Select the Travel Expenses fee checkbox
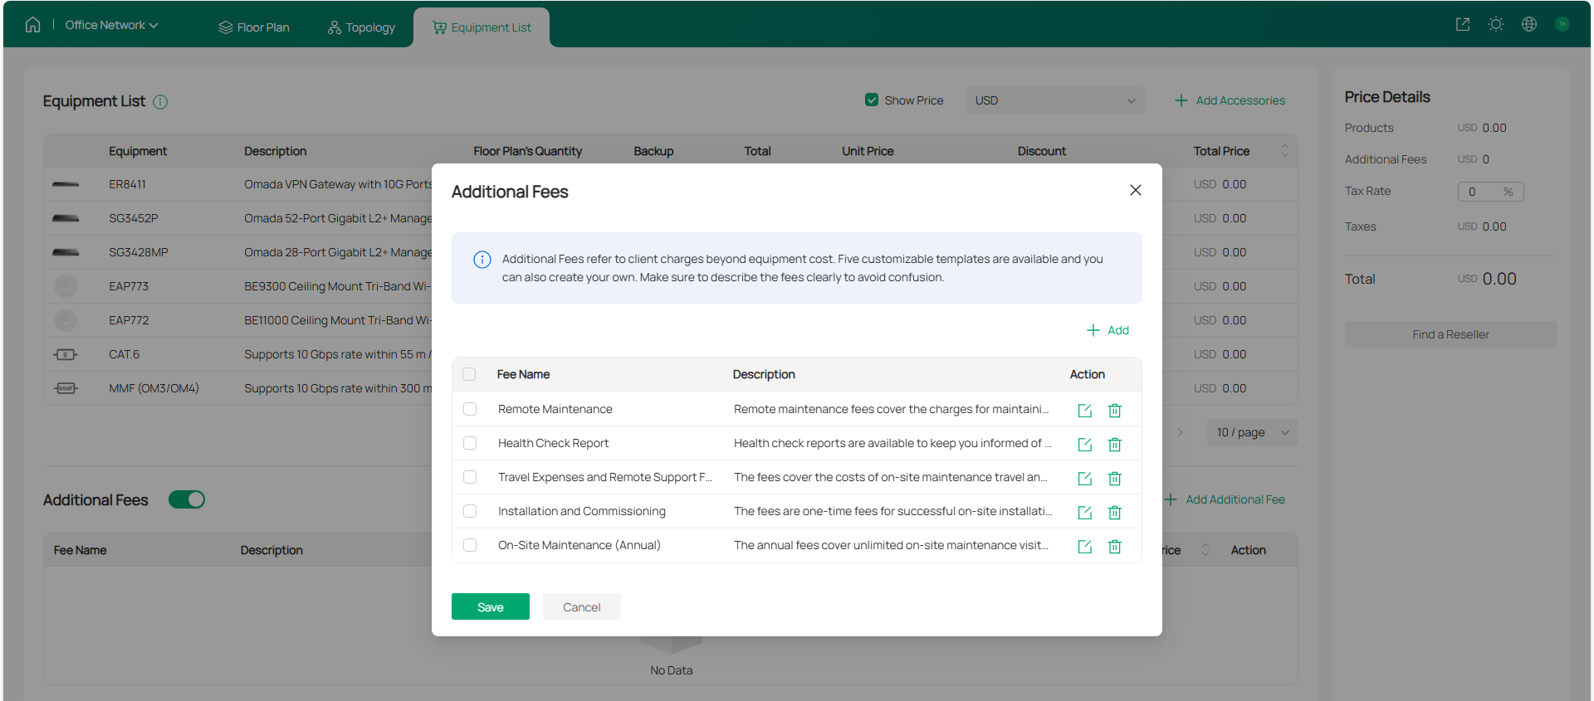1594x701 pixels. (x=470, y=477)
